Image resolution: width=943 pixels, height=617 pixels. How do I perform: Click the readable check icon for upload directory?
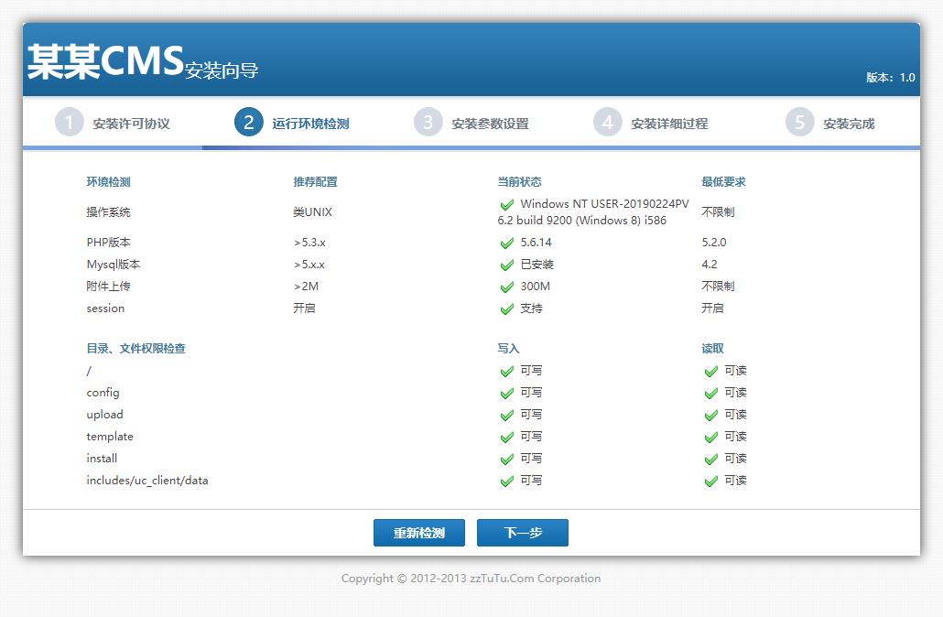pyautogui.click(x=710, y=416)
